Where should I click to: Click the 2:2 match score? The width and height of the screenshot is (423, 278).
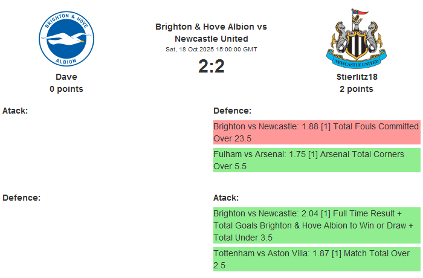[211, 66]
